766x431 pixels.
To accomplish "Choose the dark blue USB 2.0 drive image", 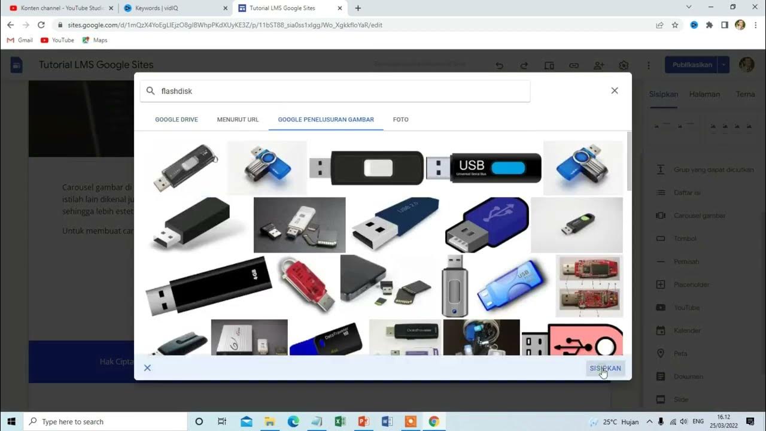I will tap(395, 224).
